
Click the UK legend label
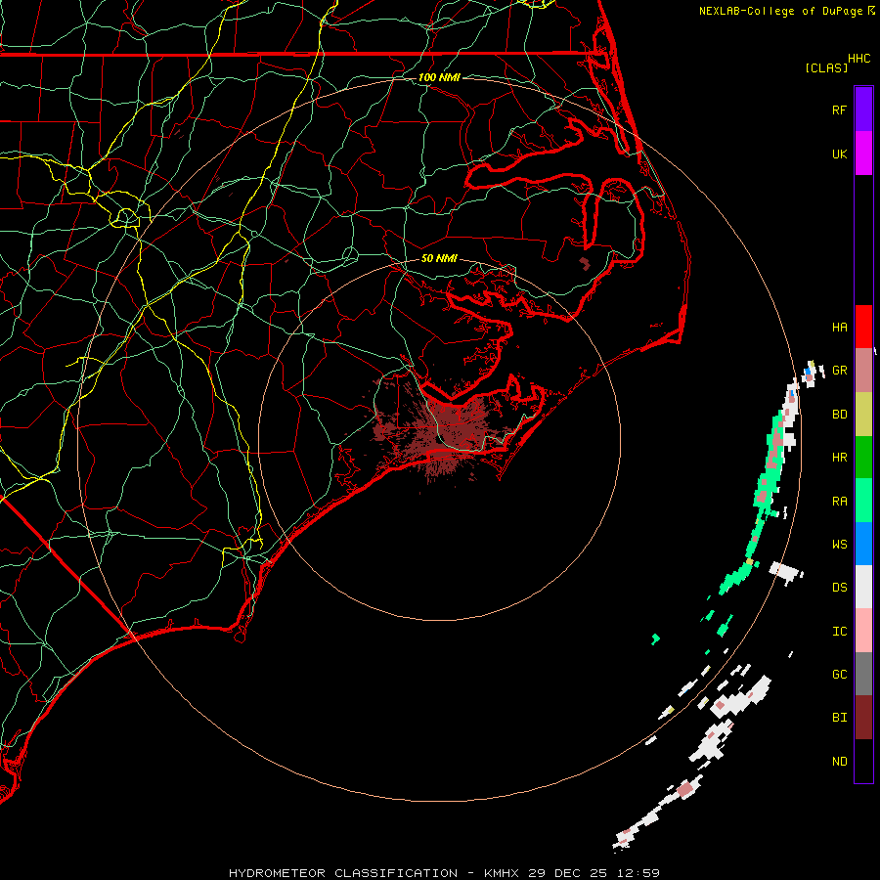pos(839,154)
